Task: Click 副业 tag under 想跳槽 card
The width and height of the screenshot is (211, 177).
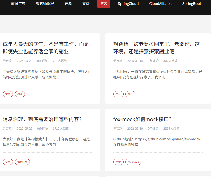Action: (x=130, y=94)
